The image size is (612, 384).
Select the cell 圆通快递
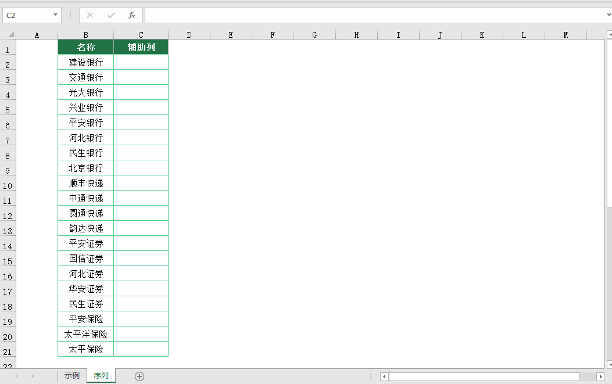(85, 213)
